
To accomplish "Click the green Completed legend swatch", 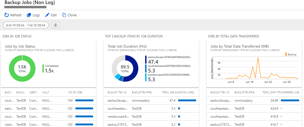I will click(x=43, y=68).
